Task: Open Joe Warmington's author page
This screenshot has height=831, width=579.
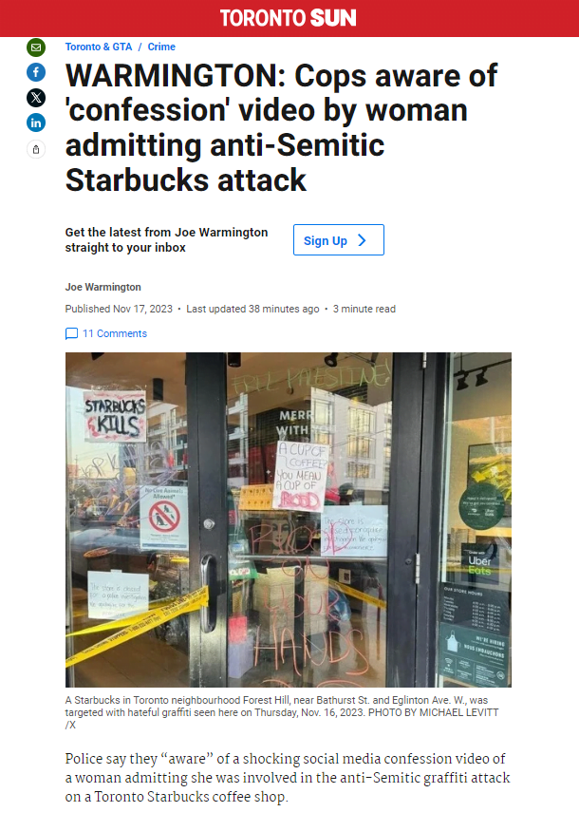Action: click(x=103, y=287)
